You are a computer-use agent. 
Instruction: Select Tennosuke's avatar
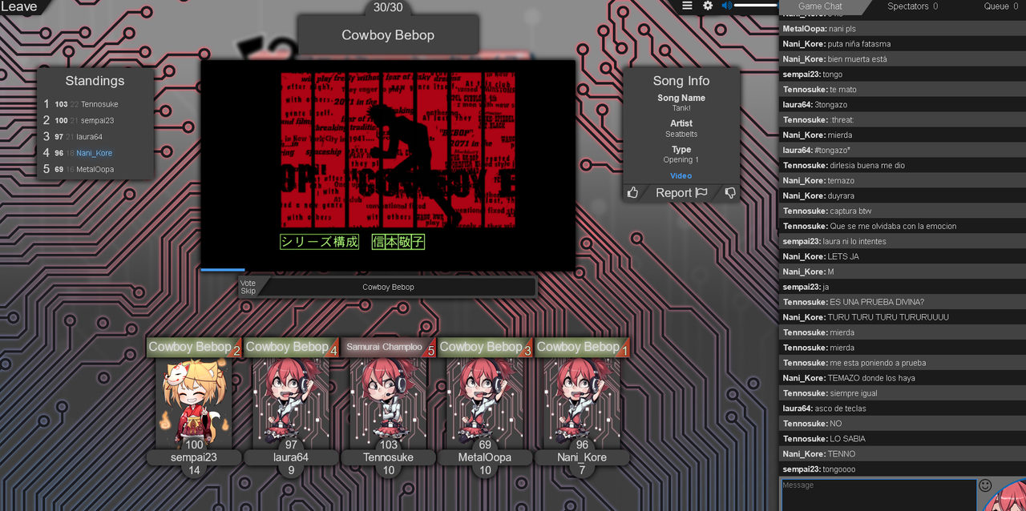[389, 403]
